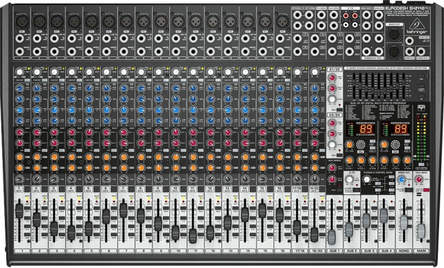Adjust channel 10 pan knob
This screenshot has width=444, height=268.
[x=176, y=179]
